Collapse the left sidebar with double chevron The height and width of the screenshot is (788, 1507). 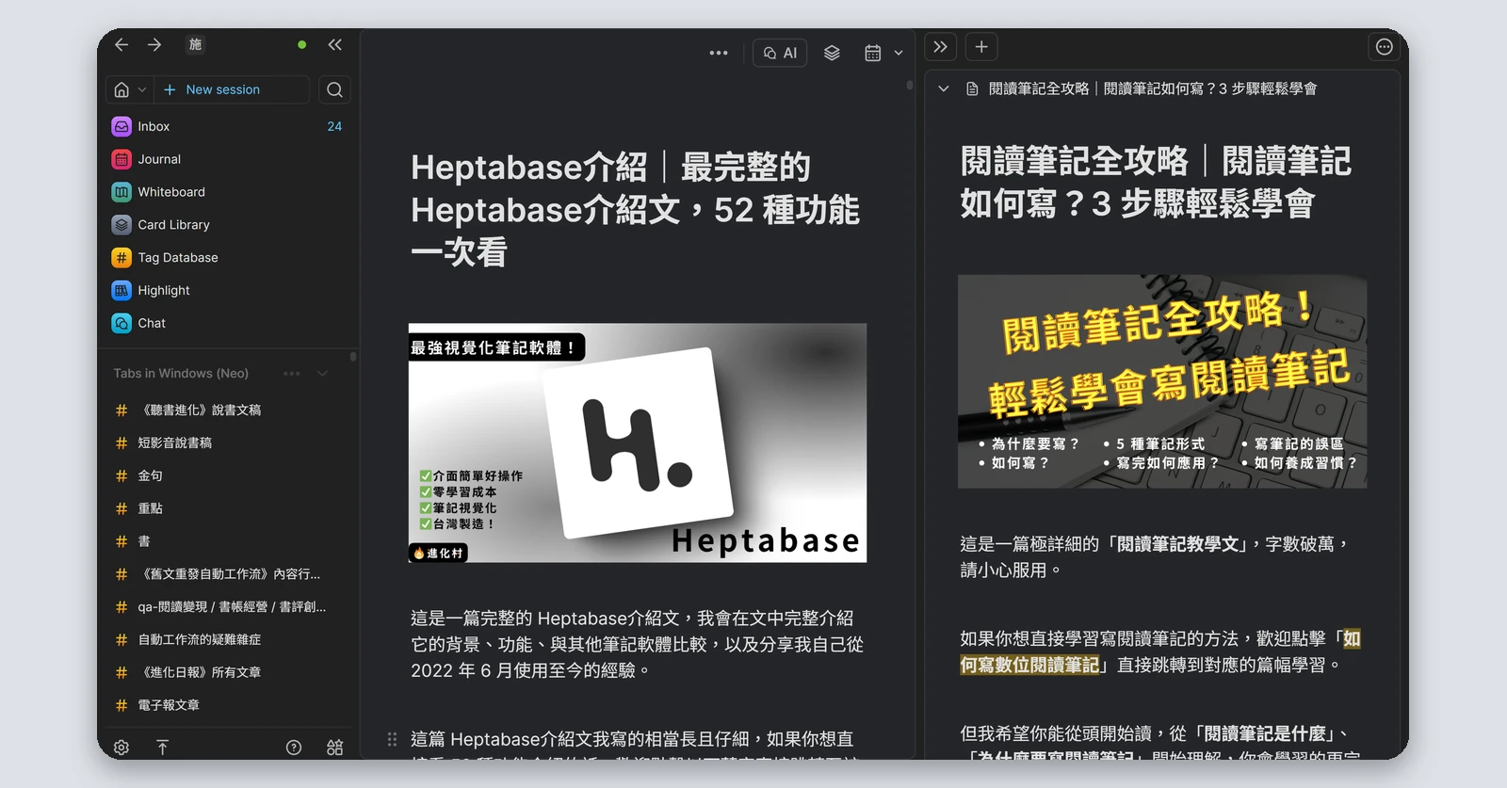click(334, 44)
